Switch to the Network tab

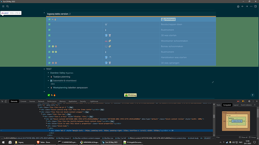41,101
